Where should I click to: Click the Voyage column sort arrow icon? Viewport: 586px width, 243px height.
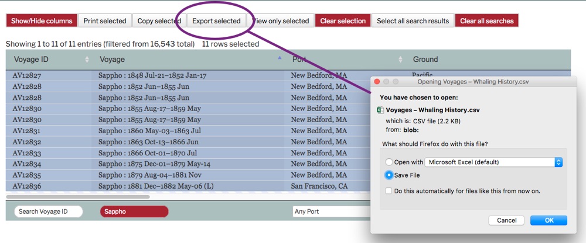coord(280,59)
